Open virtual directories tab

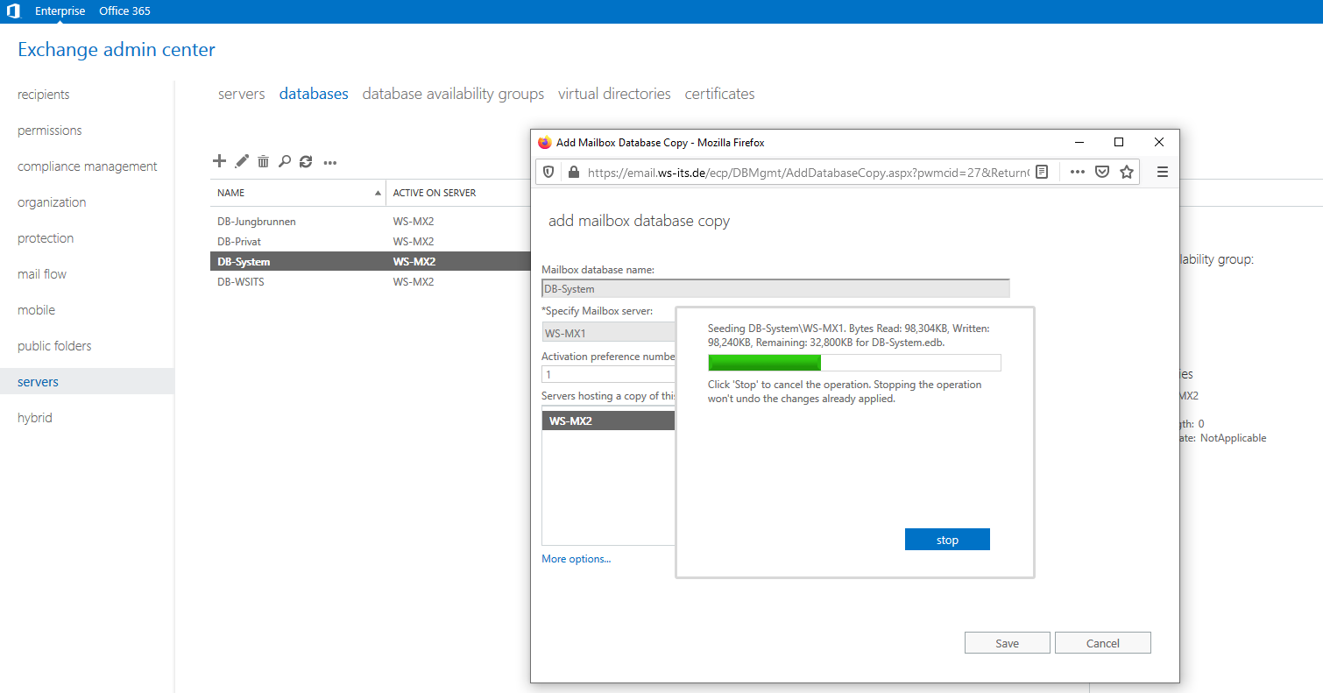tap(614, 94)
